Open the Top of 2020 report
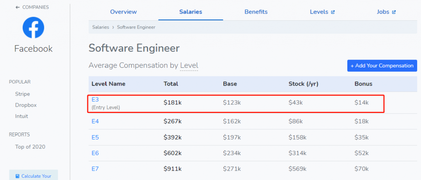Viewport: 421px width, 180px height. [30, 147]
